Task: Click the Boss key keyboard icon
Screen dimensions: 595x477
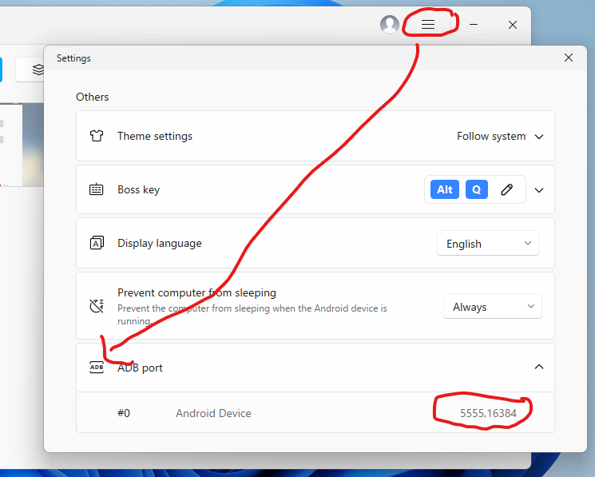Action: [x=97, y=189]
